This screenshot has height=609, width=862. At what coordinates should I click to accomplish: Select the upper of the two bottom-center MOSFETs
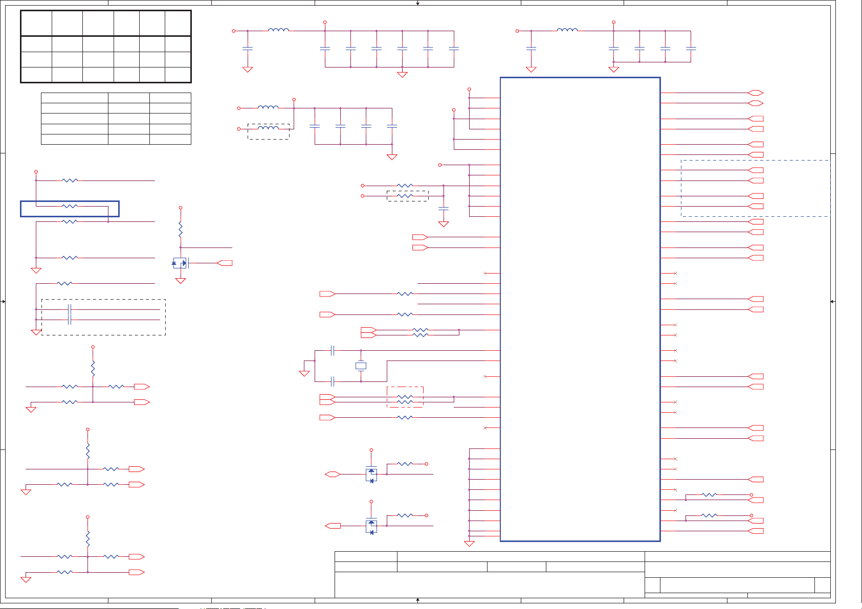click(371, 475)
